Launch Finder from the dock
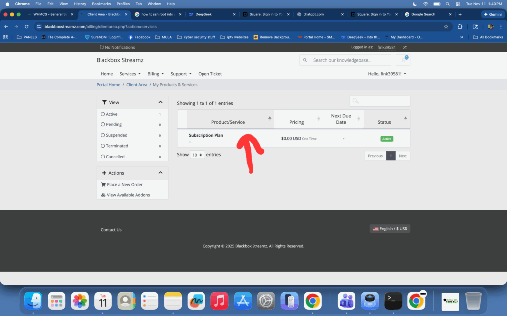 [33, 300]
